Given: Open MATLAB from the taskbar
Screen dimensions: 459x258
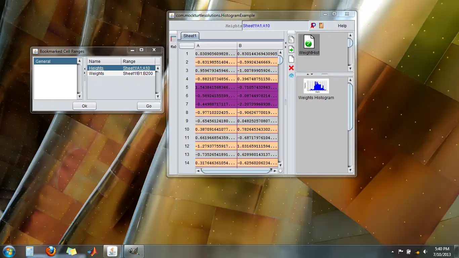Looking at the screenshot, I should click(92, 251).
